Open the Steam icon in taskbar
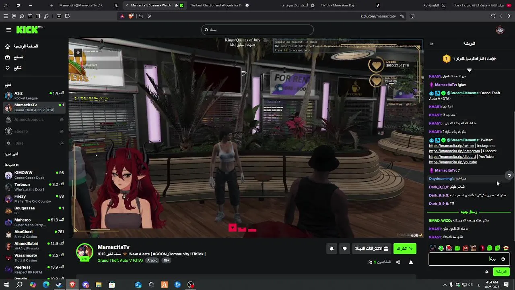This screenshot has width=515, height=290. pos(59,285)
